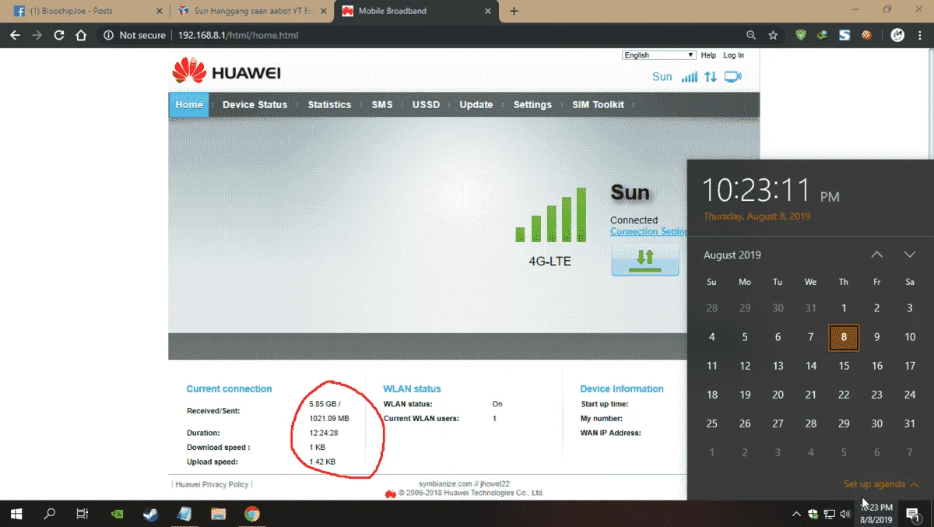Click the WLAN device status icon in the header
This screenshot has height=527, width=934.
point(732,76)
